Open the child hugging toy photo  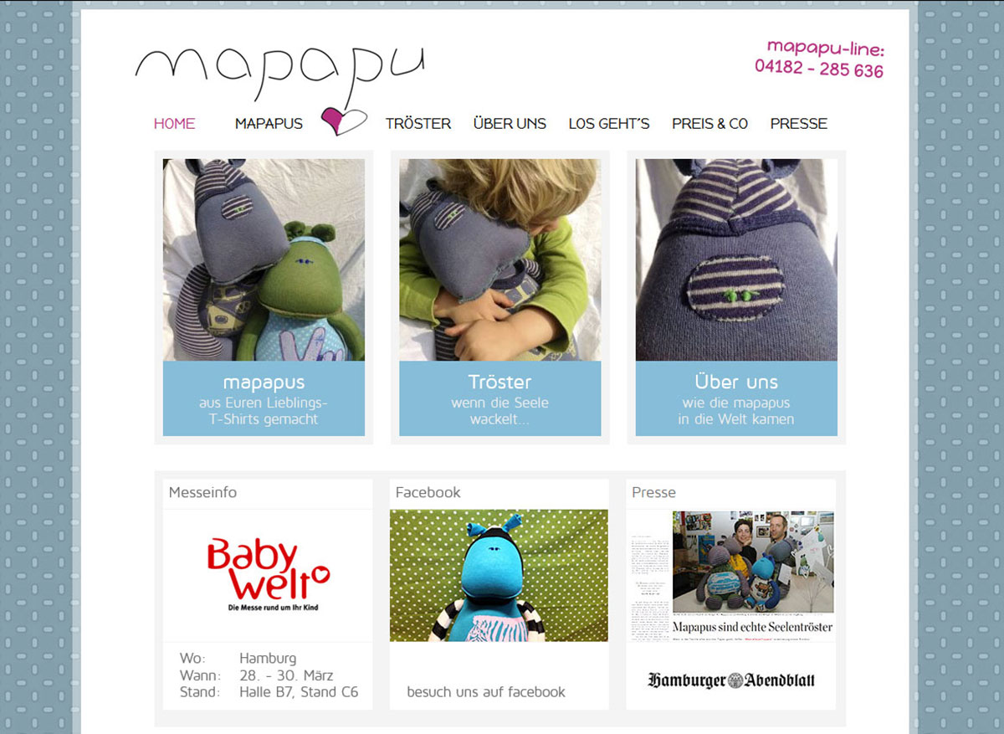(499, 259)
